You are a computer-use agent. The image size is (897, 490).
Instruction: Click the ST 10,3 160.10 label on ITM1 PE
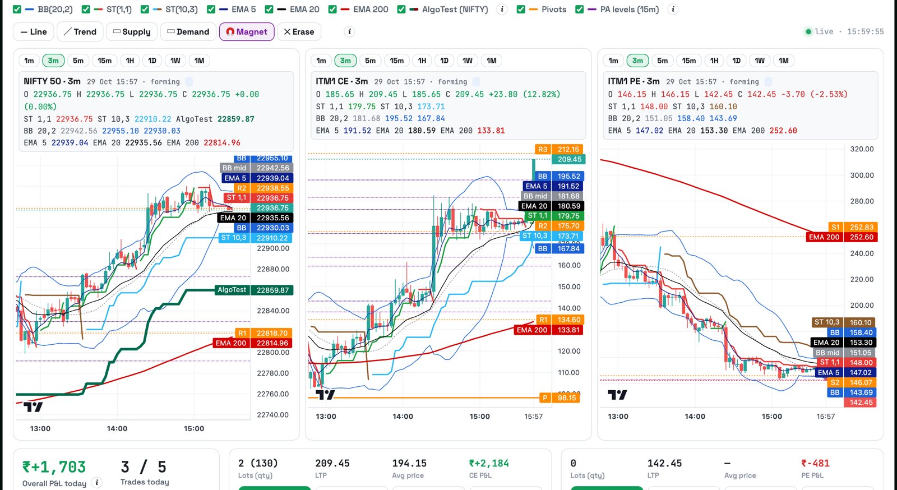[x=844, y=322]
